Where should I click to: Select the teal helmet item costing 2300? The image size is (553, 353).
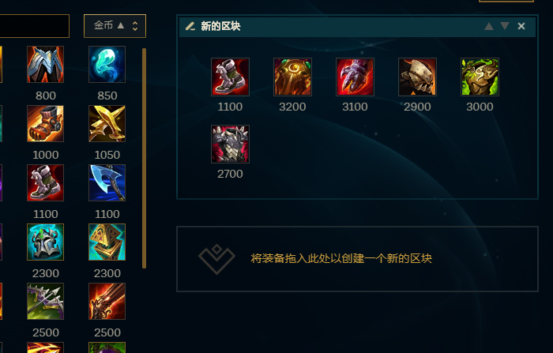[46, 242]
